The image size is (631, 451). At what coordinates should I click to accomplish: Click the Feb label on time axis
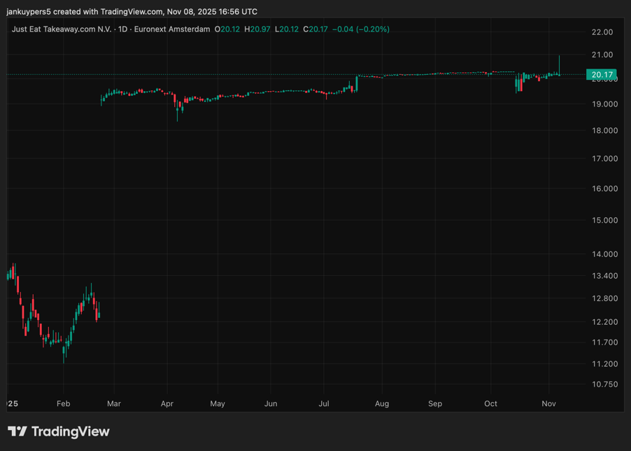63,403
